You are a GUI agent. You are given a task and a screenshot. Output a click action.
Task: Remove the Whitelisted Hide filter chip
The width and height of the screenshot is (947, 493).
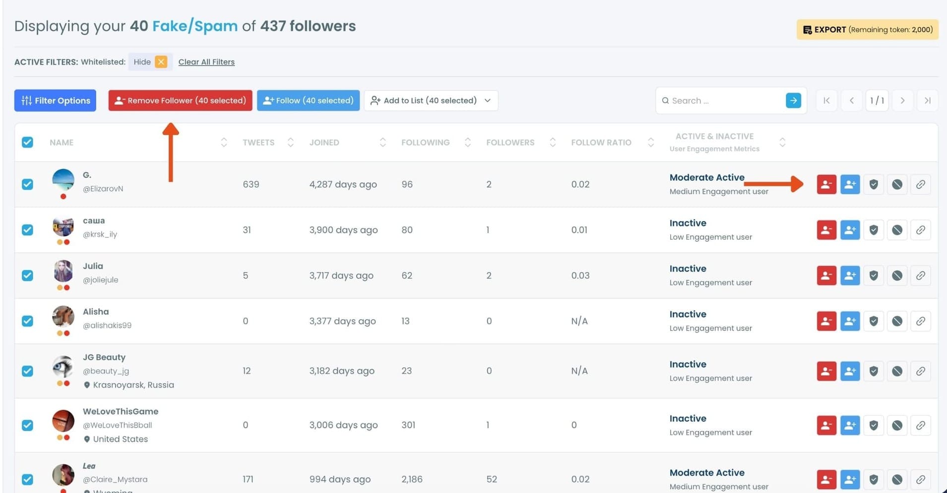(161, 62)
